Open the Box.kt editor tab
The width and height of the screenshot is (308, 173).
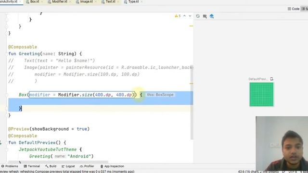(x=35, y=1)
